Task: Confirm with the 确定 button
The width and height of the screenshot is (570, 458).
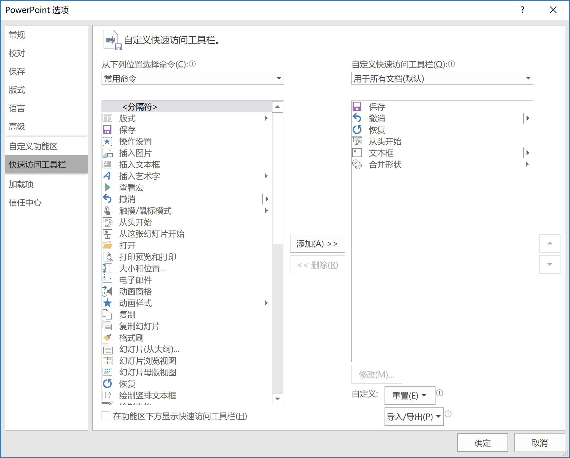Action: [x=482, y=442]
